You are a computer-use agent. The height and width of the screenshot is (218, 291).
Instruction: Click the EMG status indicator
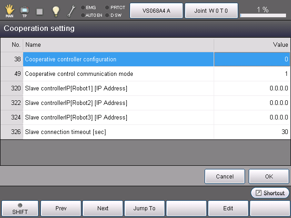(x=88, y=7)
